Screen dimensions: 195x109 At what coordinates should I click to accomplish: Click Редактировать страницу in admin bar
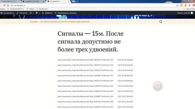pos(66,13)
